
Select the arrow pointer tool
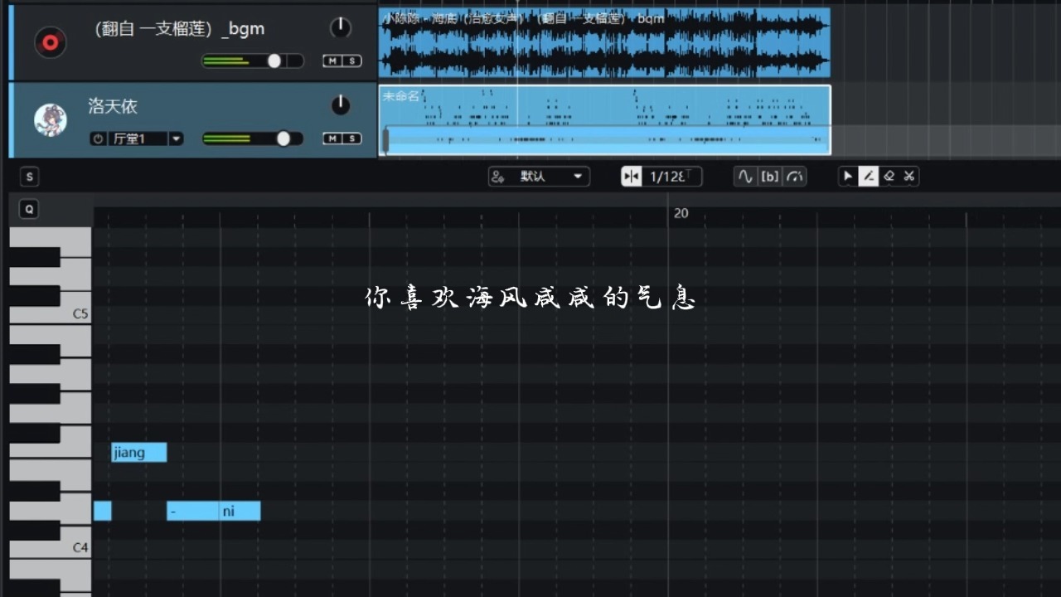(847, 176)
